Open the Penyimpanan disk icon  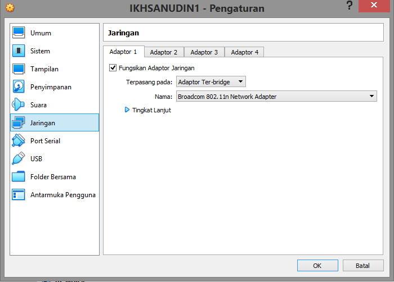point(19,87)
